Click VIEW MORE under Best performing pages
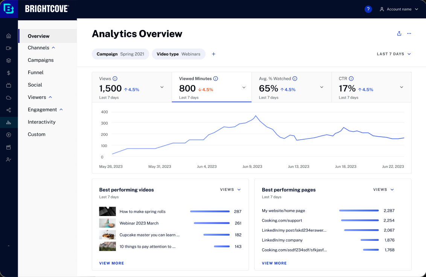 click(274, 263)
